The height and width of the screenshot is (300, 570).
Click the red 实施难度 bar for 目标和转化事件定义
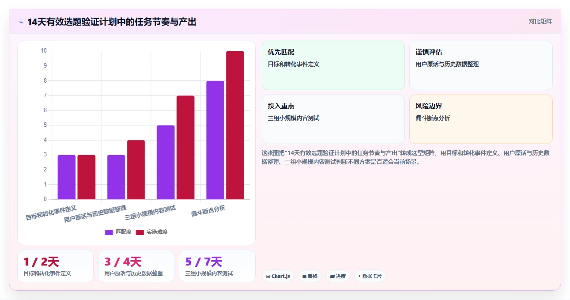[x=87, y=177]
